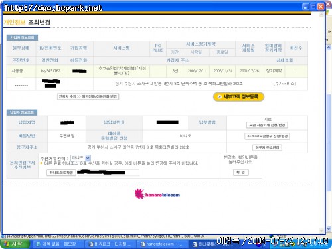Image resolution: width=332 pixels, height=249 pixels.
Task: Switch to the 제목 없음 - 메모장 taskbar window
Action: click(58, 244)
